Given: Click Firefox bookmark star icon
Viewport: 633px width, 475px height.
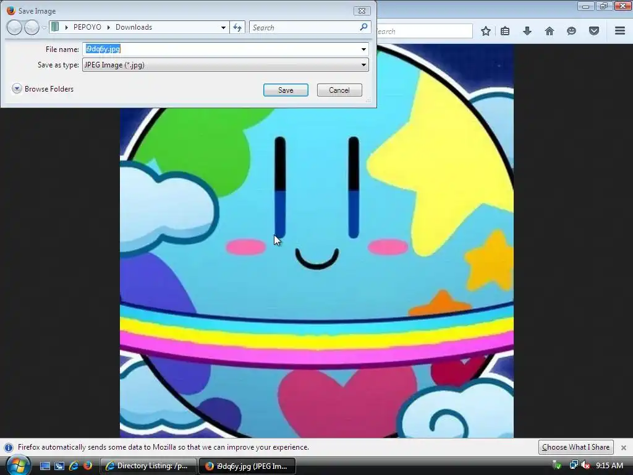Looking at the screenshot, I should (486, 31).
